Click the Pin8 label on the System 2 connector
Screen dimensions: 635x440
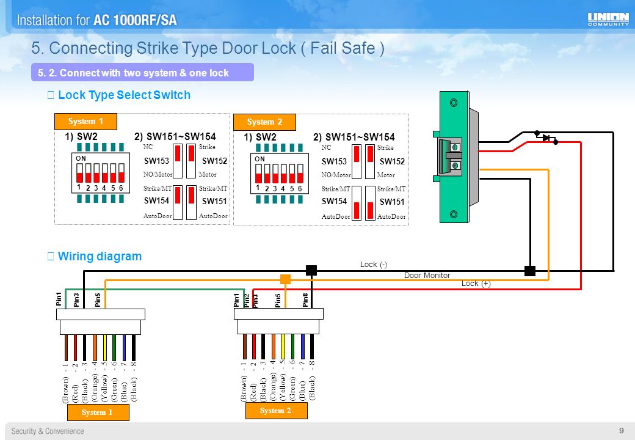[305, 300]
